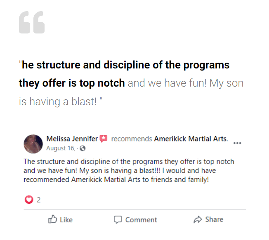The image size is (269, 240).
Task: Click the Comment button label
Action: coord(141,220)
